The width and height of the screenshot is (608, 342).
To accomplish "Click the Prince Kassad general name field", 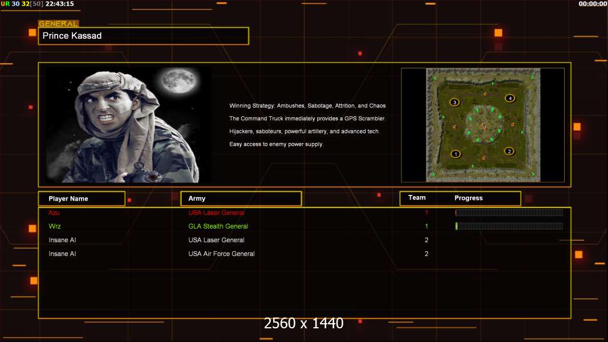I will coord(144,36).
